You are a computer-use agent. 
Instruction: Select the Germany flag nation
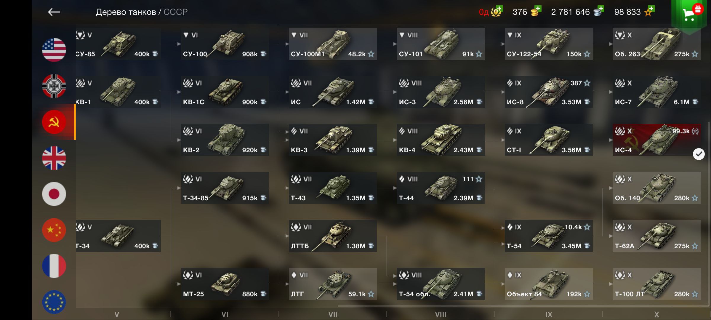(x=54, y=86)
